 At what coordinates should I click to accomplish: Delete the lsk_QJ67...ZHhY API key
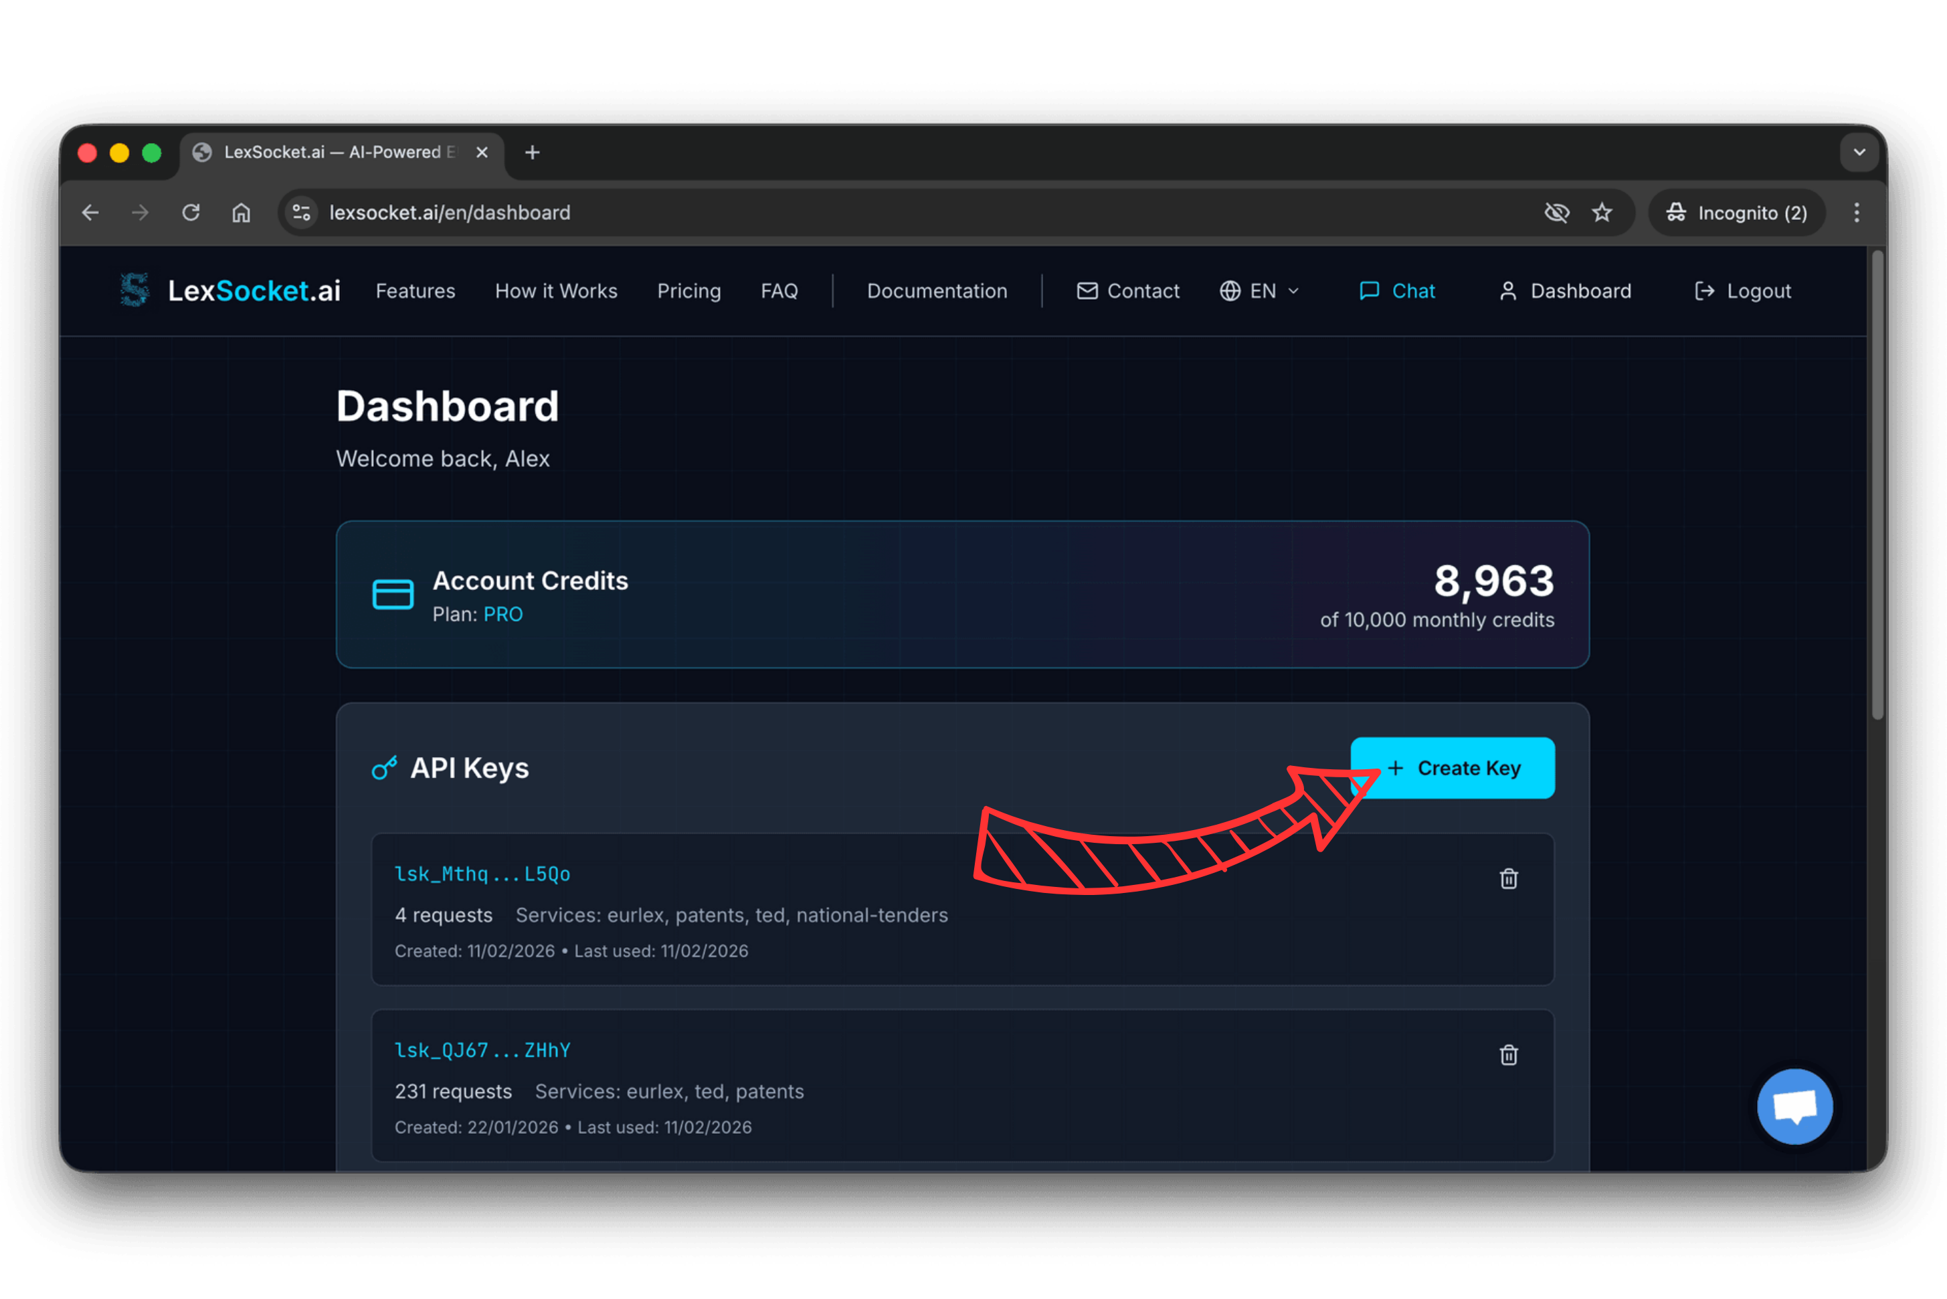tap(1509, 1054)
